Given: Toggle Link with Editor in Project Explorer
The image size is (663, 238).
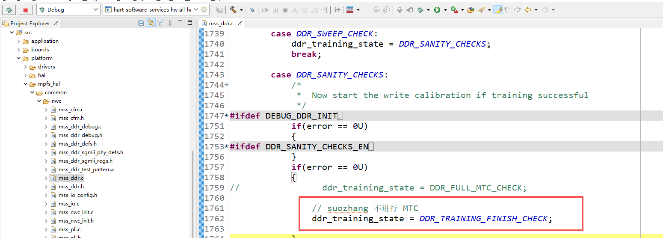Looking at the screenshot, I should [x=151, y=23].
